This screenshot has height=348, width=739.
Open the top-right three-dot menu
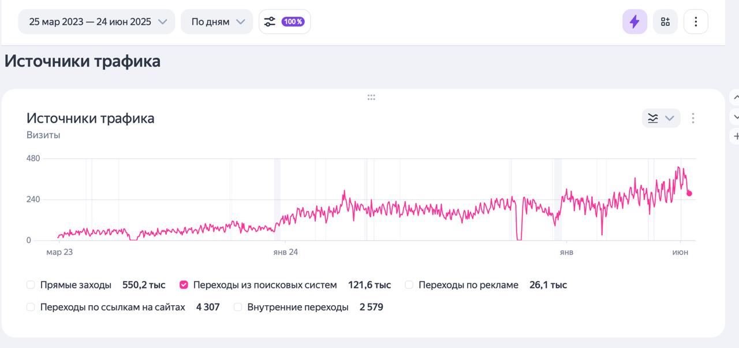click(x=696, y=21)
